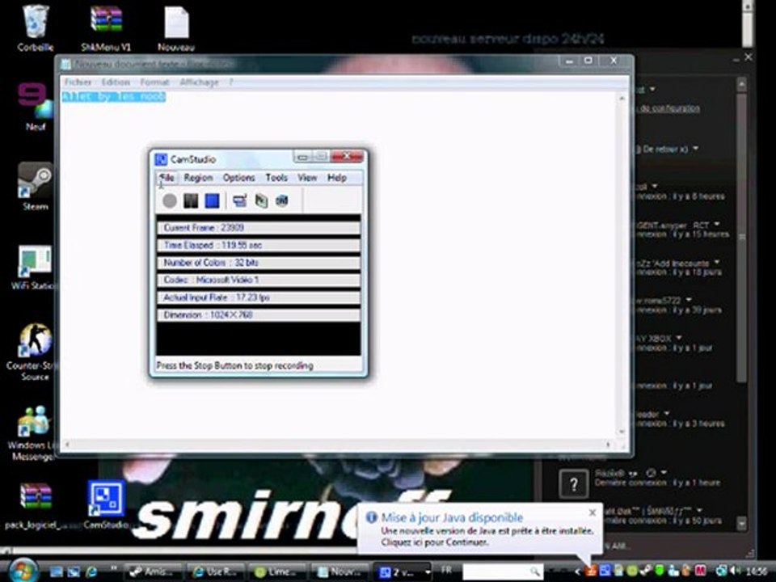Open the dropdown for the friend connected 3 hours ago
776x582 pixels.
click(x=667, y=413)
